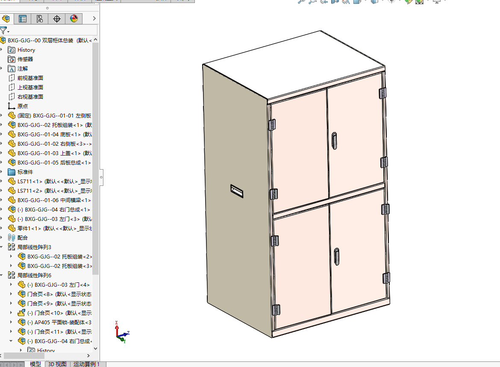The image size is (500, 367).
Task: Click the tree filter funnel icon
Action: (x=3, y=31)
